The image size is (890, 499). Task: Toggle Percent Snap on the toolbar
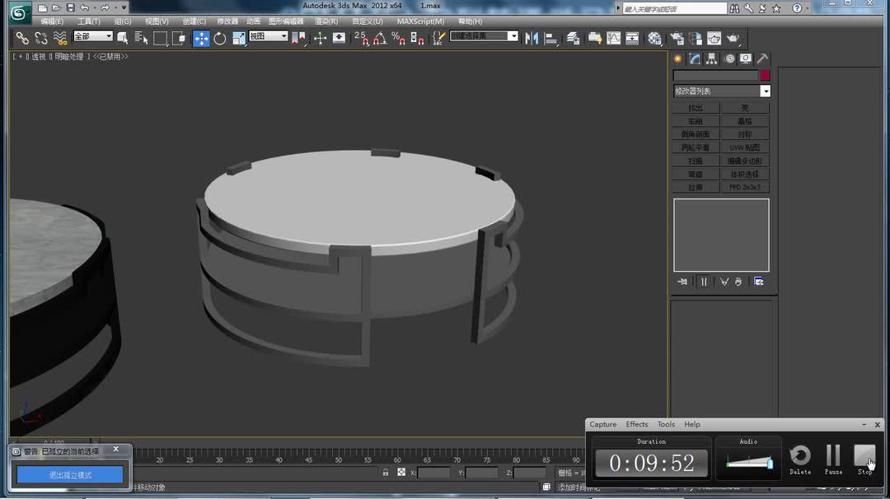(x=399, y=39)
